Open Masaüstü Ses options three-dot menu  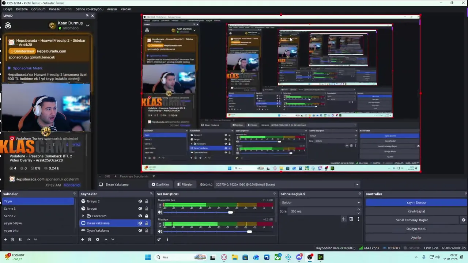click(x=160, y=206)
